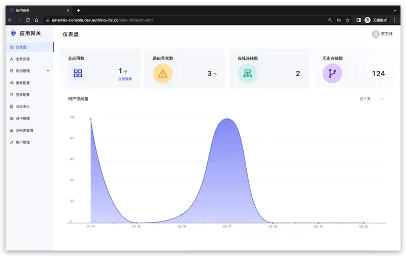
Task: Click the 证书管理 certificate icon
Action: tap(12, 119)
